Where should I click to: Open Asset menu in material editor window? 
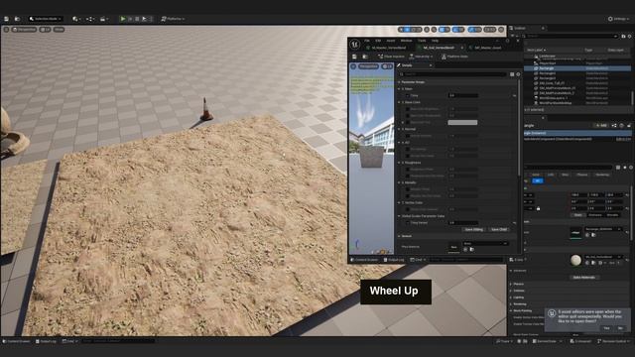[390, 41]
